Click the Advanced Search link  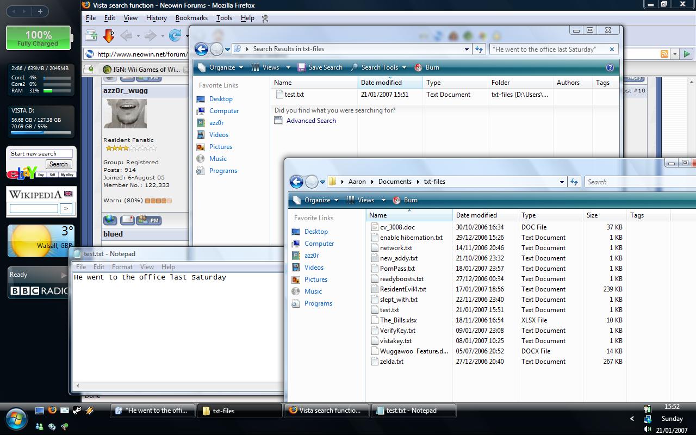point(310,121)
